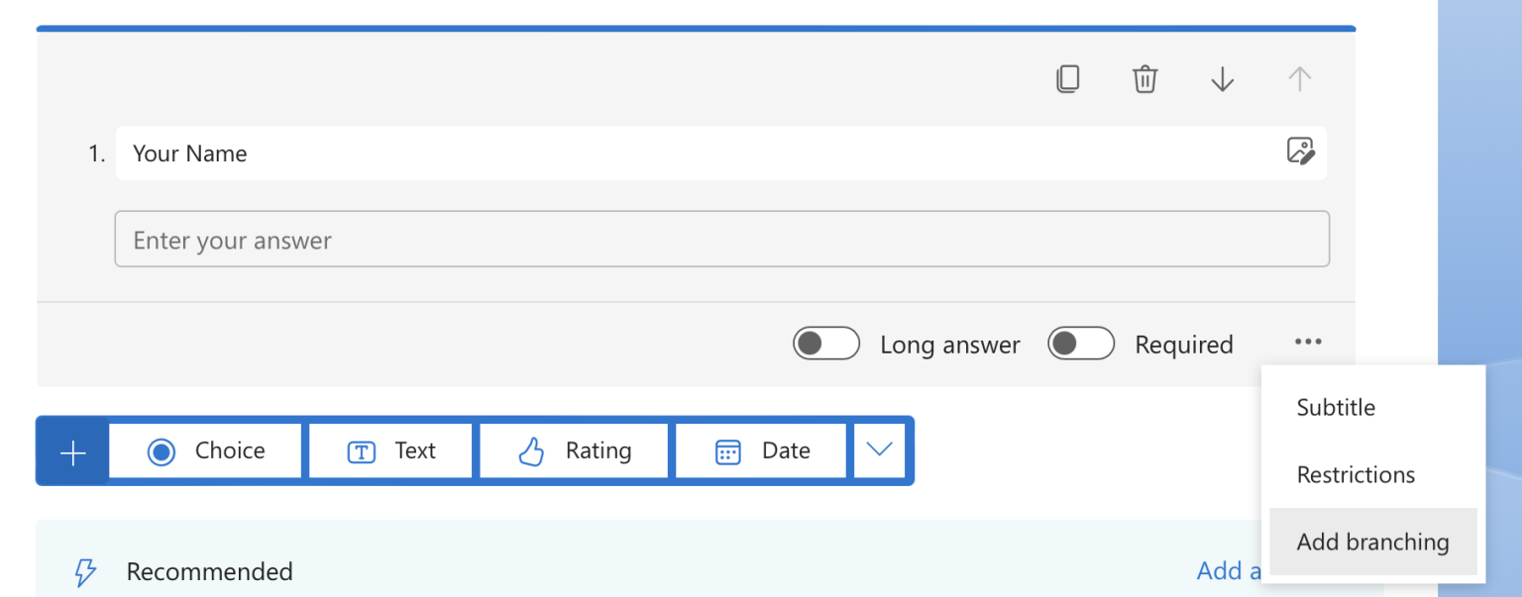Duplicate the question using the copy icon
The image size is (1522, 597).
coord(1068,79)
